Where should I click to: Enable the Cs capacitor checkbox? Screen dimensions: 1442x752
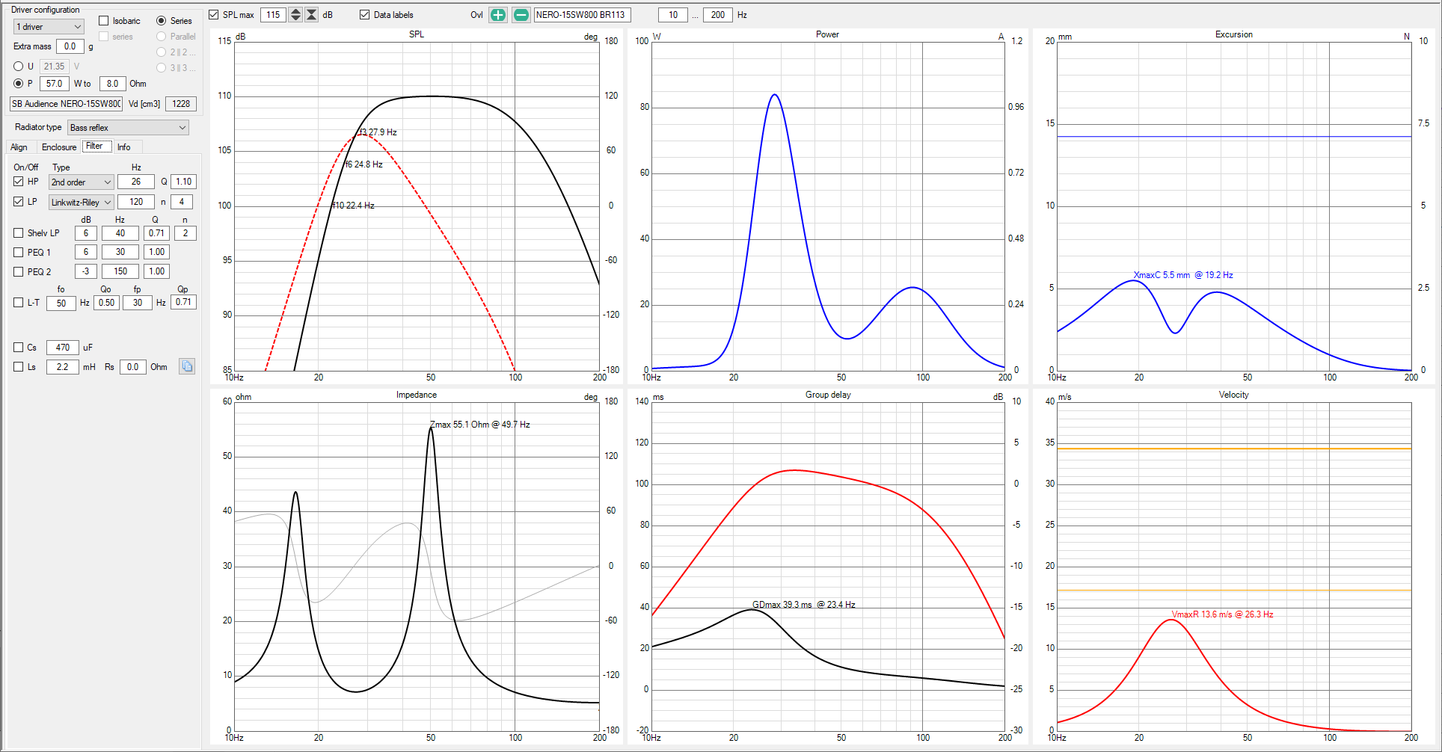coord(19,348)
